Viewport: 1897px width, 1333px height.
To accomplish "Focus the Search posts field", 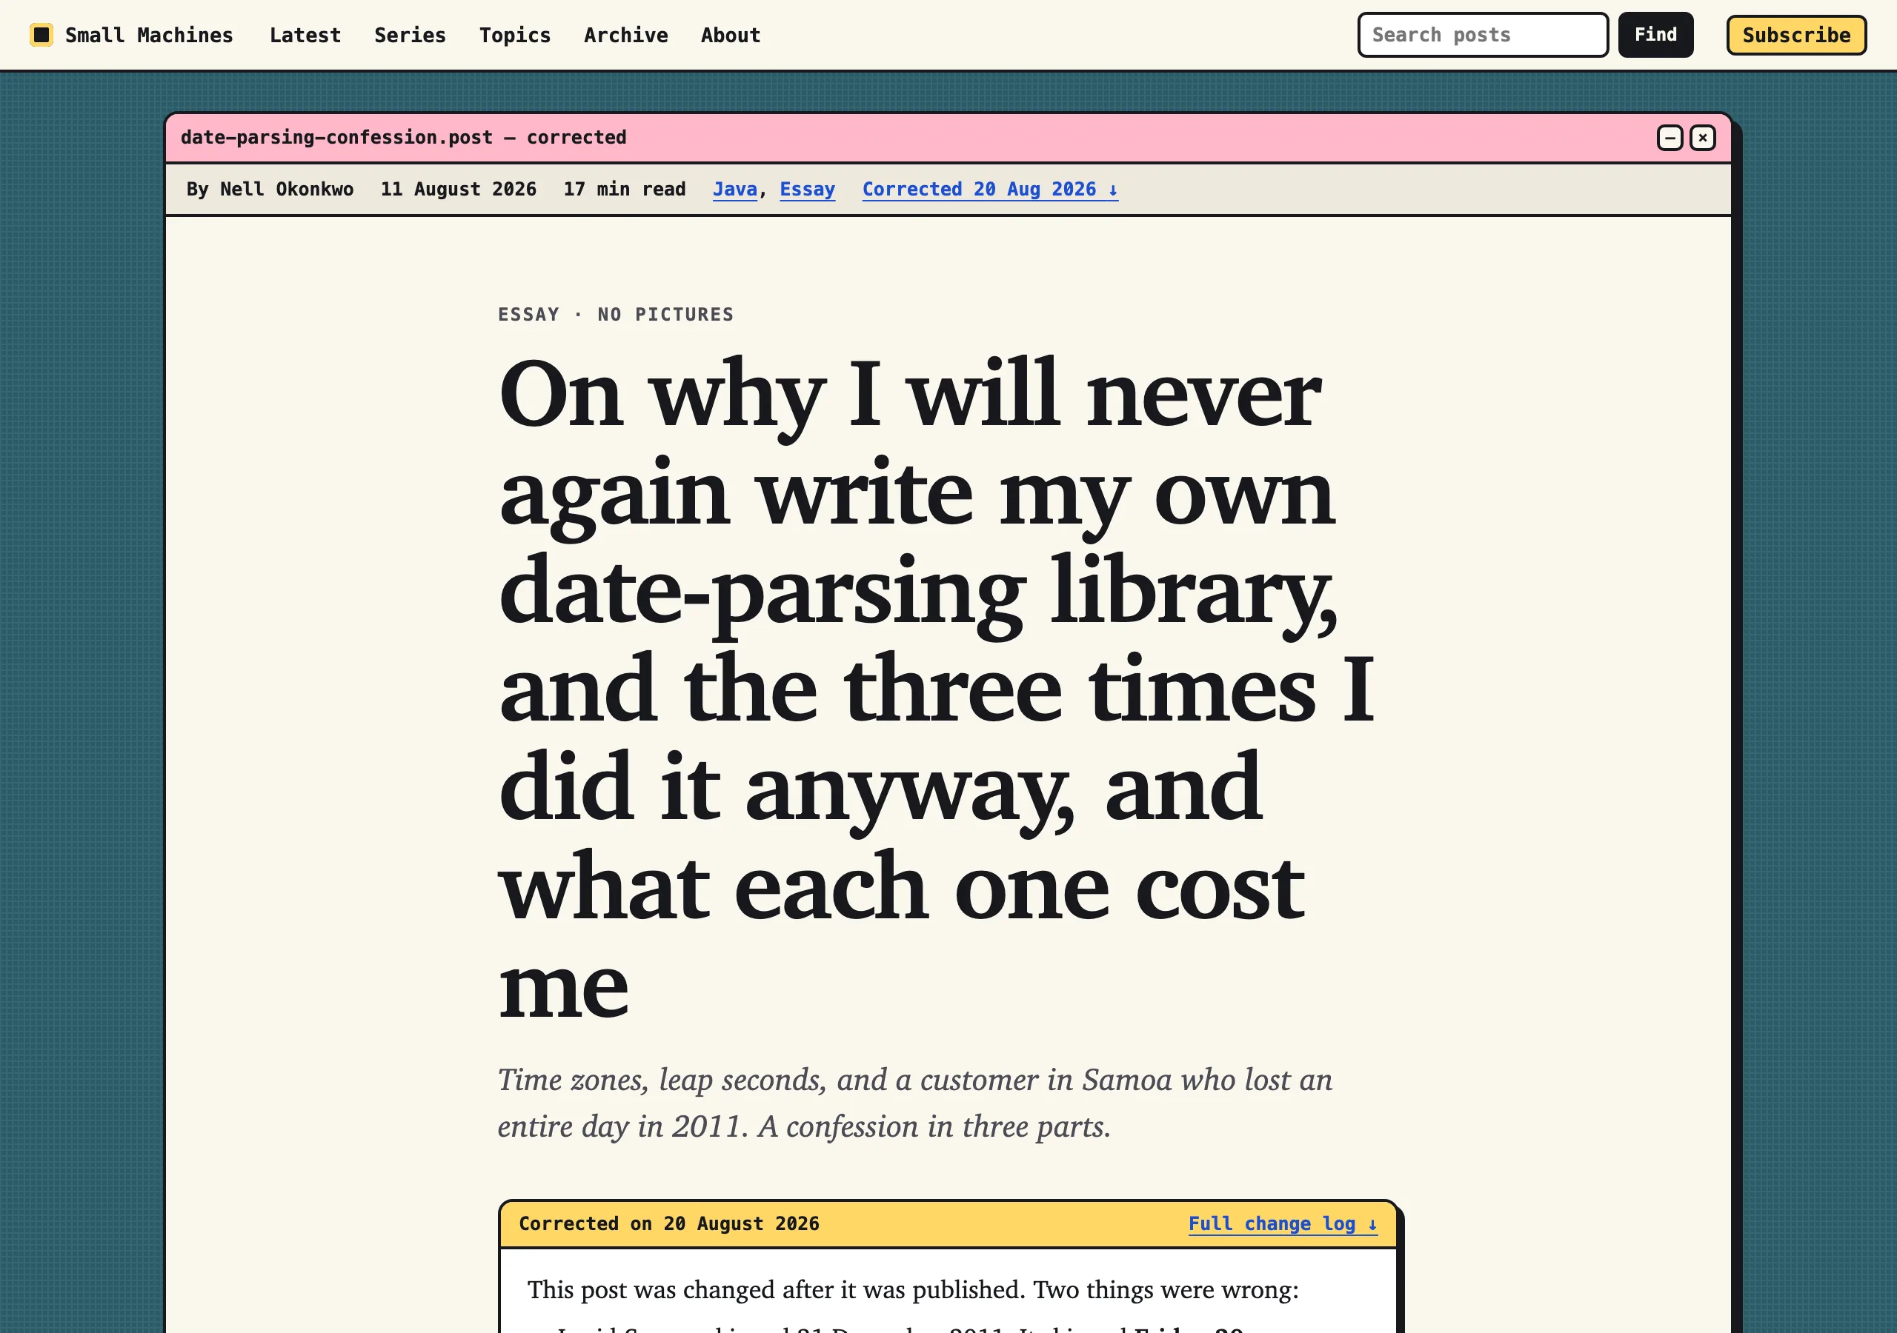I will (1482, 35).
